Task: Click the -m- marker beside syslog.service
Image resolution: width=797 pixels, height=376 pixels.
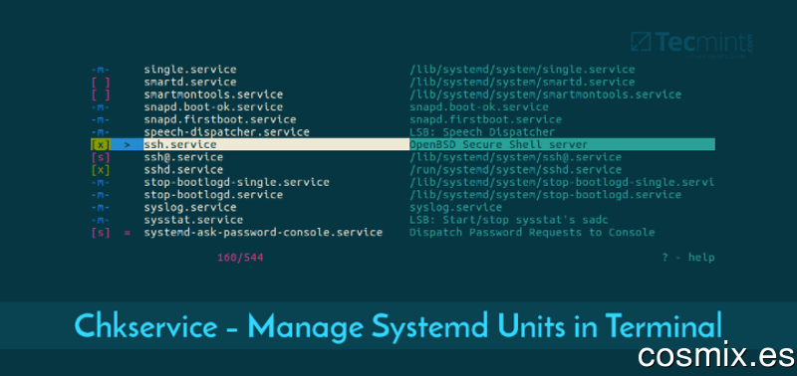Action: 101,208
